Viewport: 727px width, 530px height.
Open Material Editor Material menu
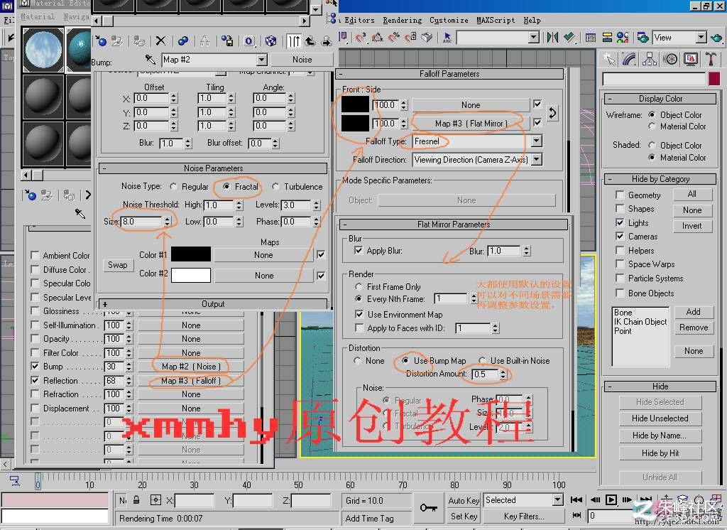(x=38, y=16)
